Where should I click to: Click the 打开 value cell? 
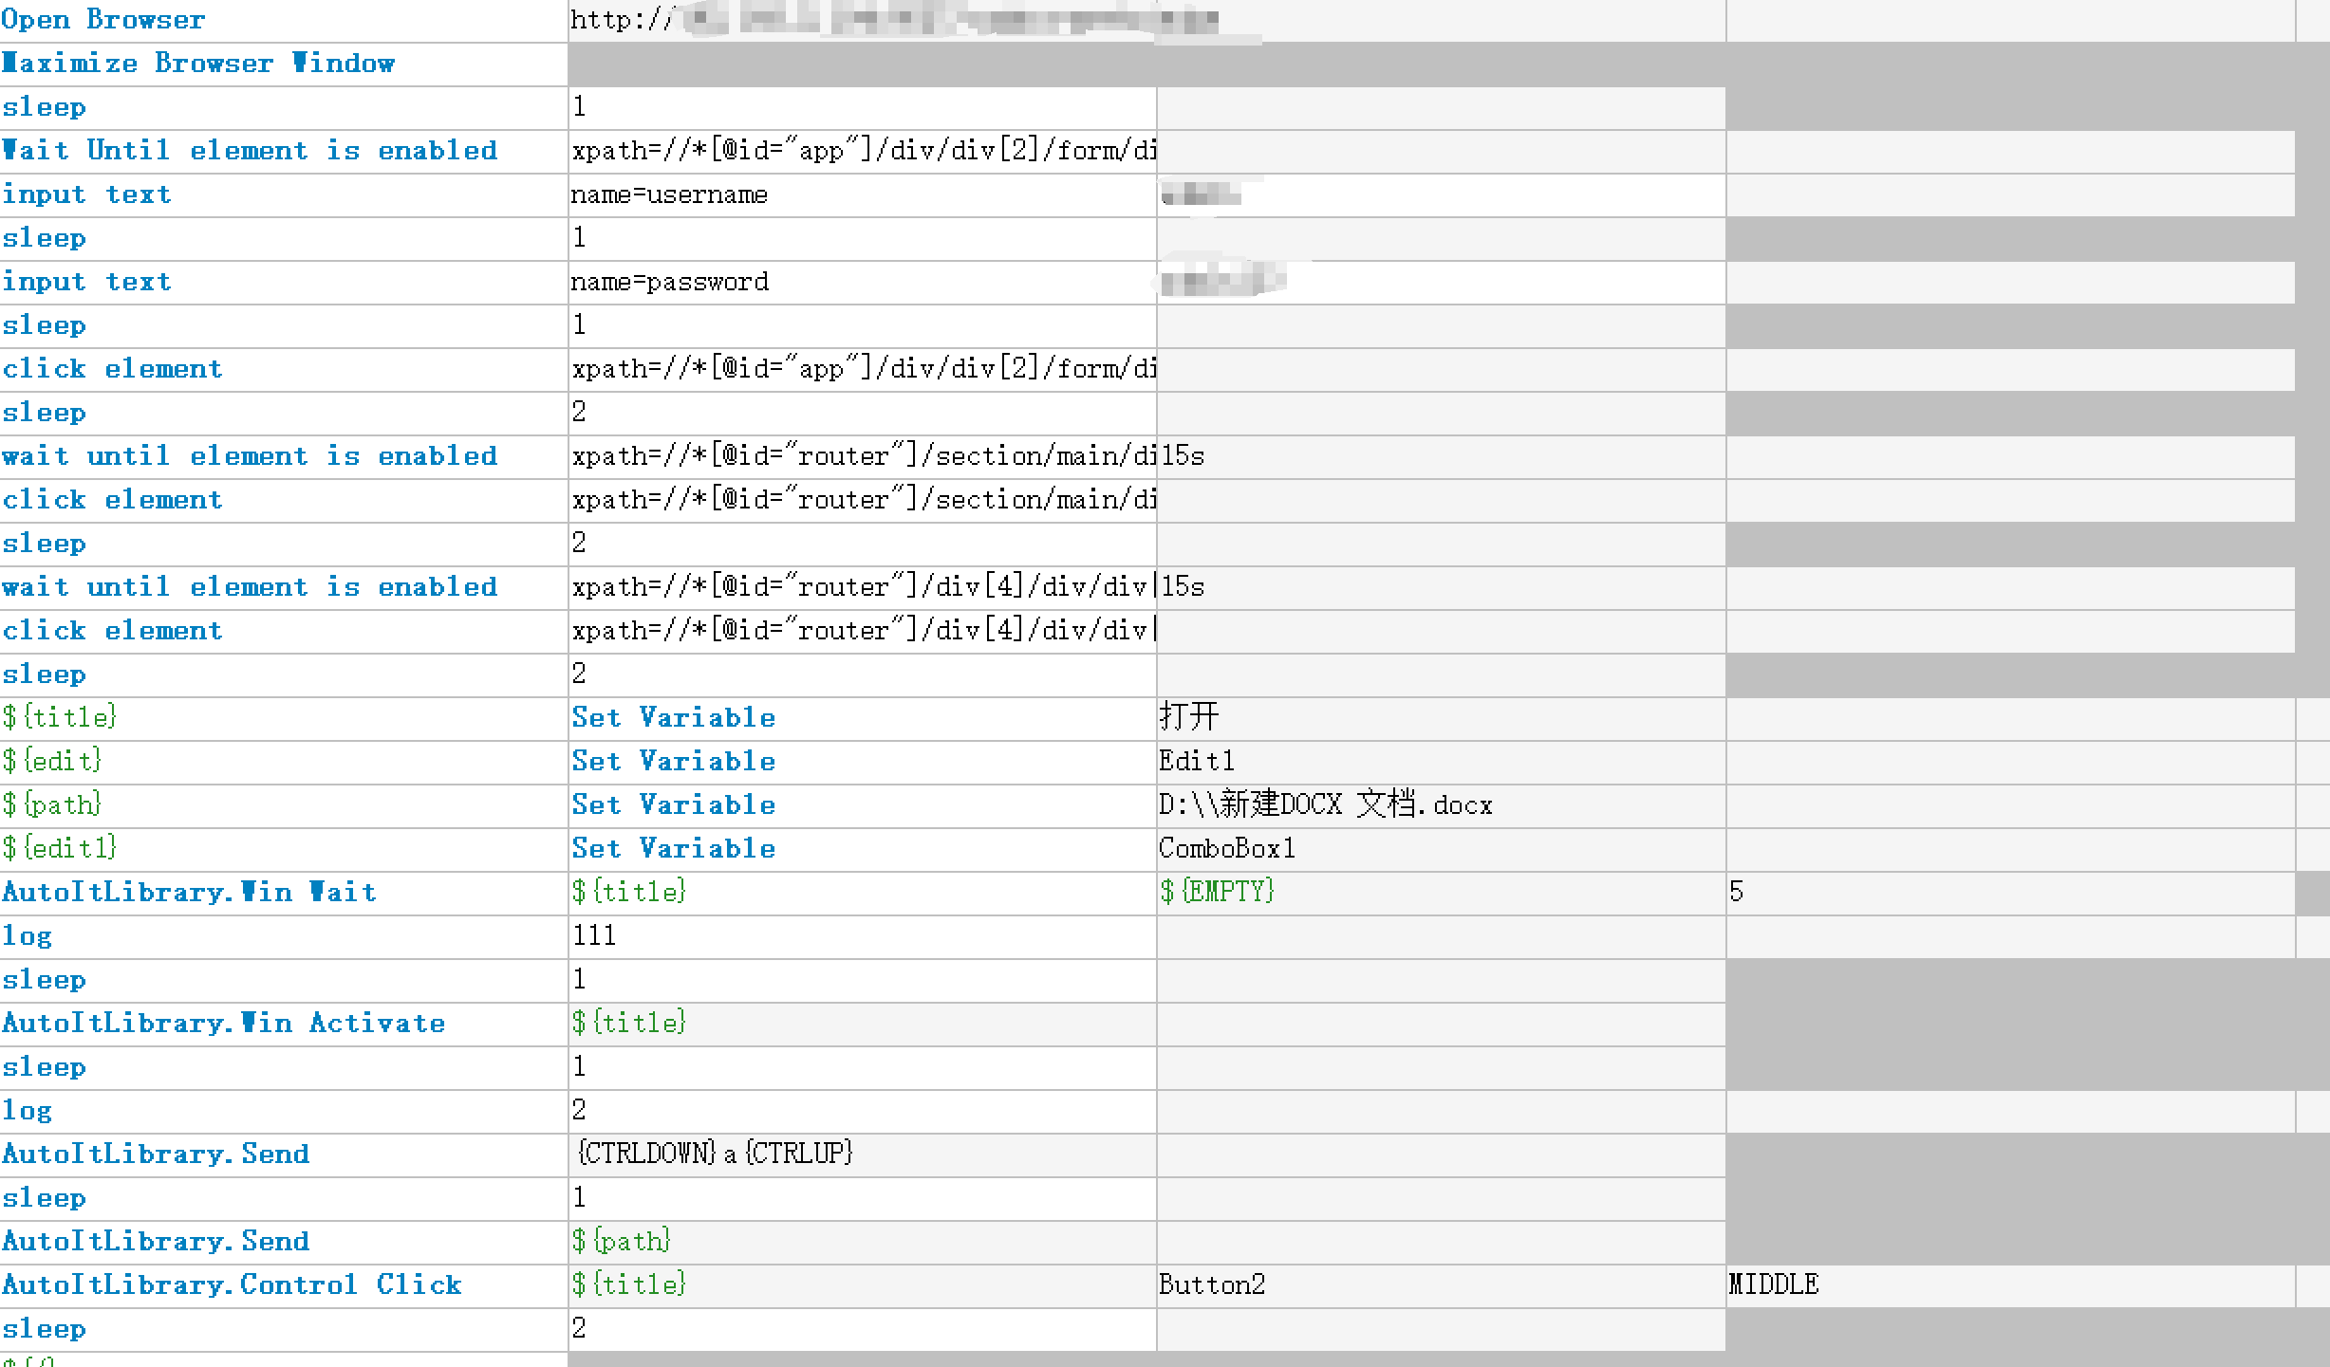coord(1189,717)
